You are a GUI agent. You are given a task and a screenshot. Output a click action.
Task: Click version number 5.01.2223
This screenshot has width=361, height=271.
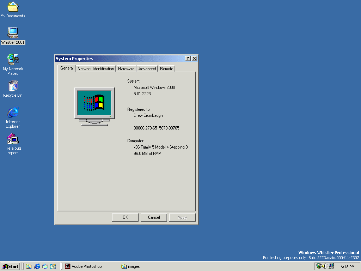[x=142, y=94]
